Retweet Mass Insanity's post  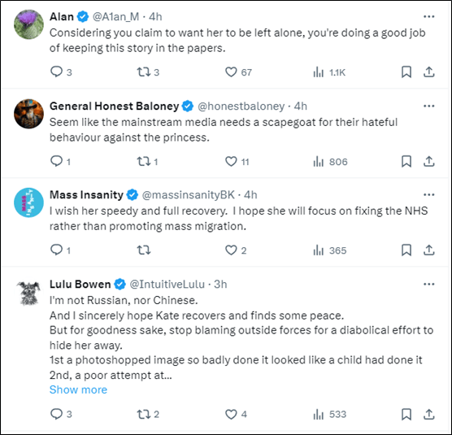[144, 250]
